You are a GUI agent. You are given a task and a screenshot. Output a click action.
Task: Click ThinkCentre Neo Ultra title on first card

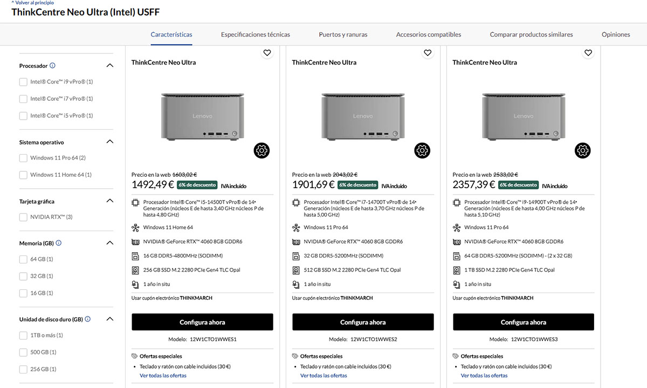(164, 63)
